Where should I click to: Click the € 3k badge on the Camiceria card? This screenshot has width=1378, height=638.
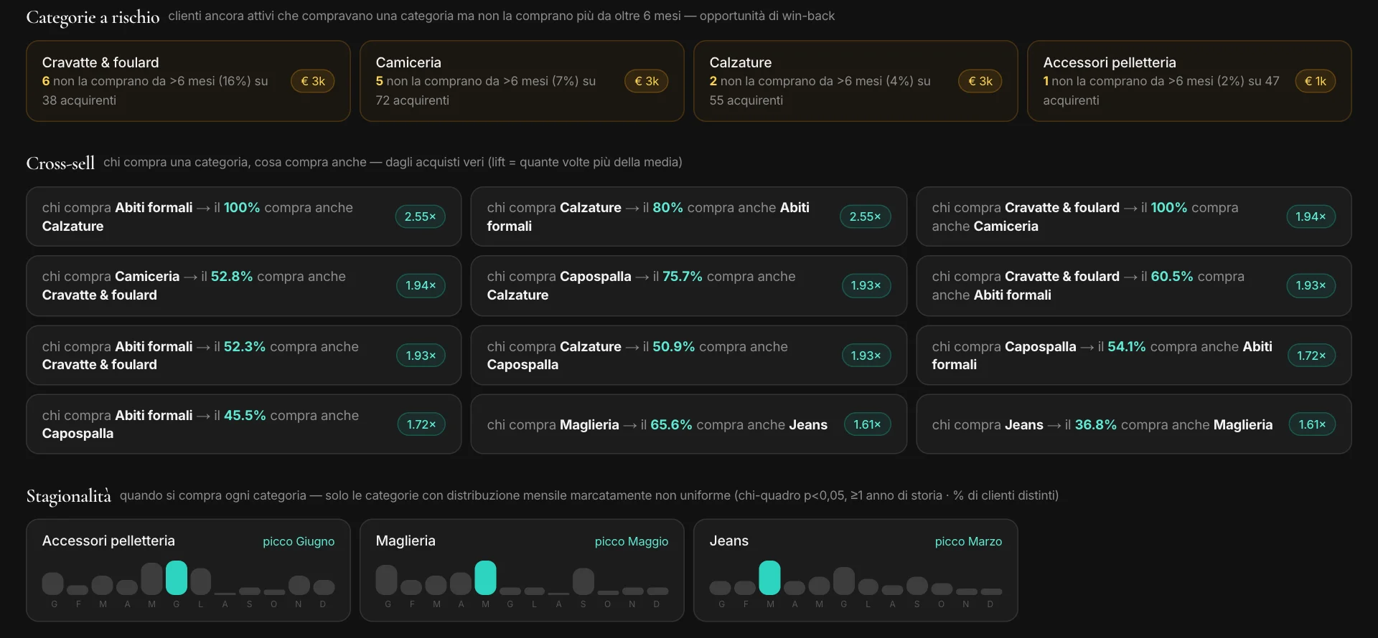(x=647, y=81)
